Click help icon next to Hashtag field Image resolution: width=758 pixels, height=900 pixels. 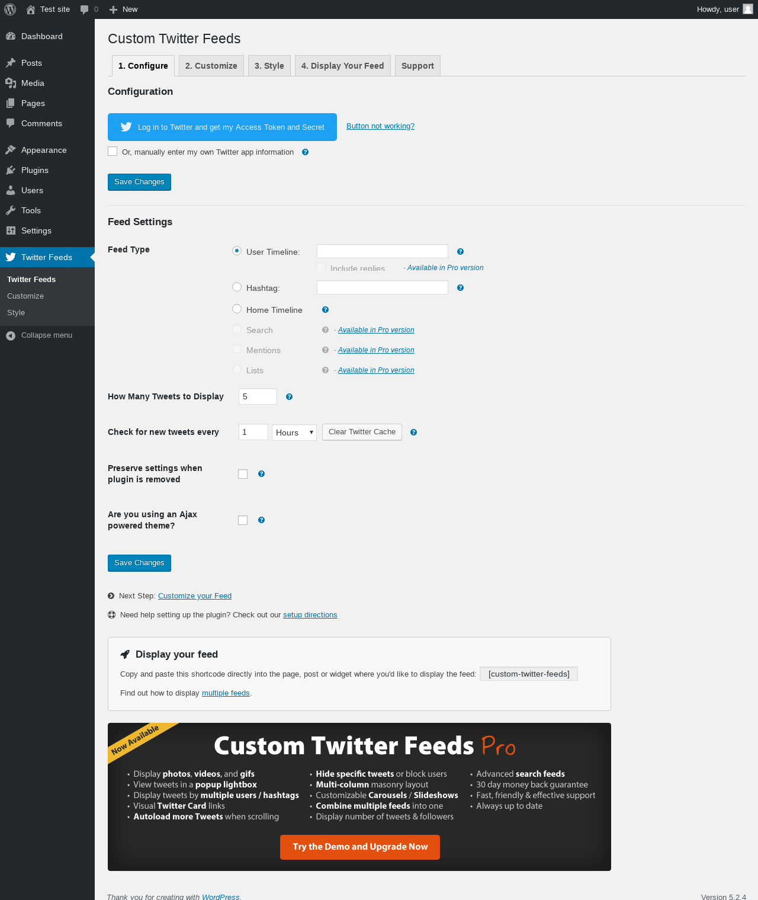[461, 288]
